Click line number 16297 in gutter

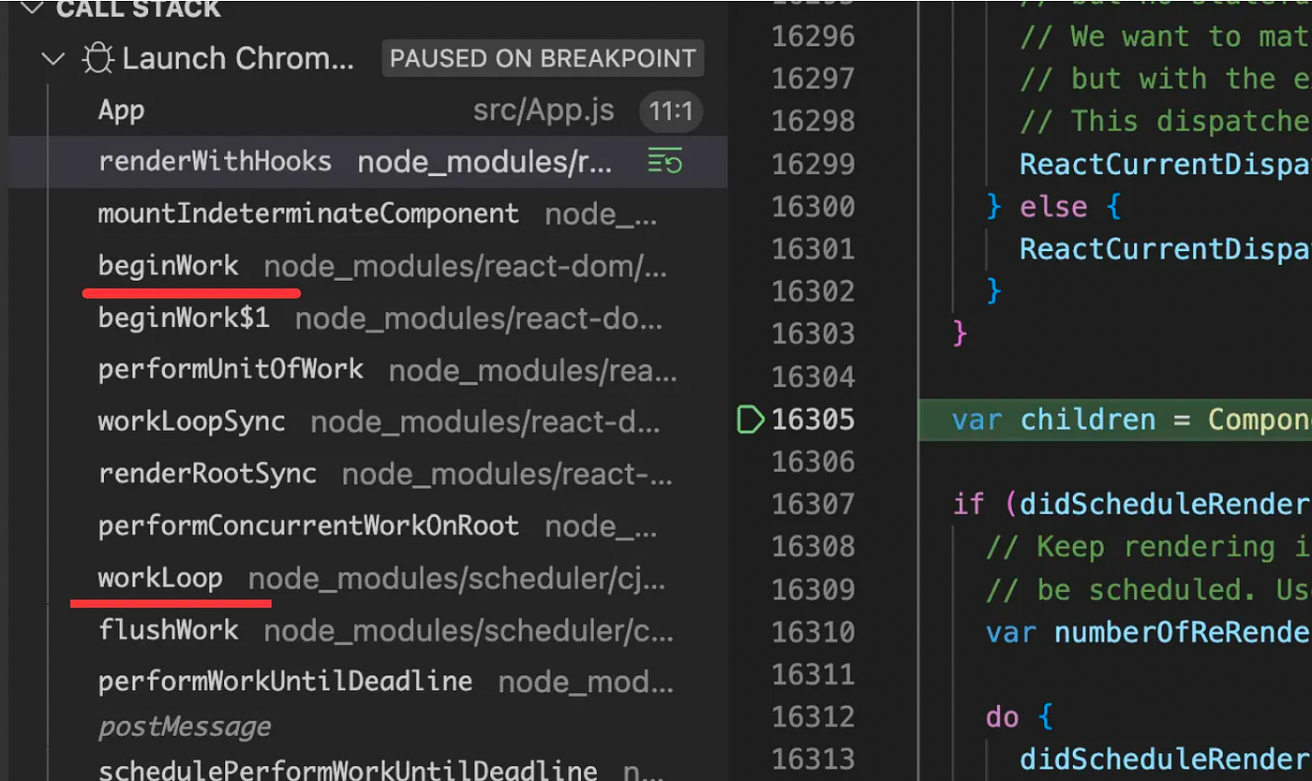(813, 79)
